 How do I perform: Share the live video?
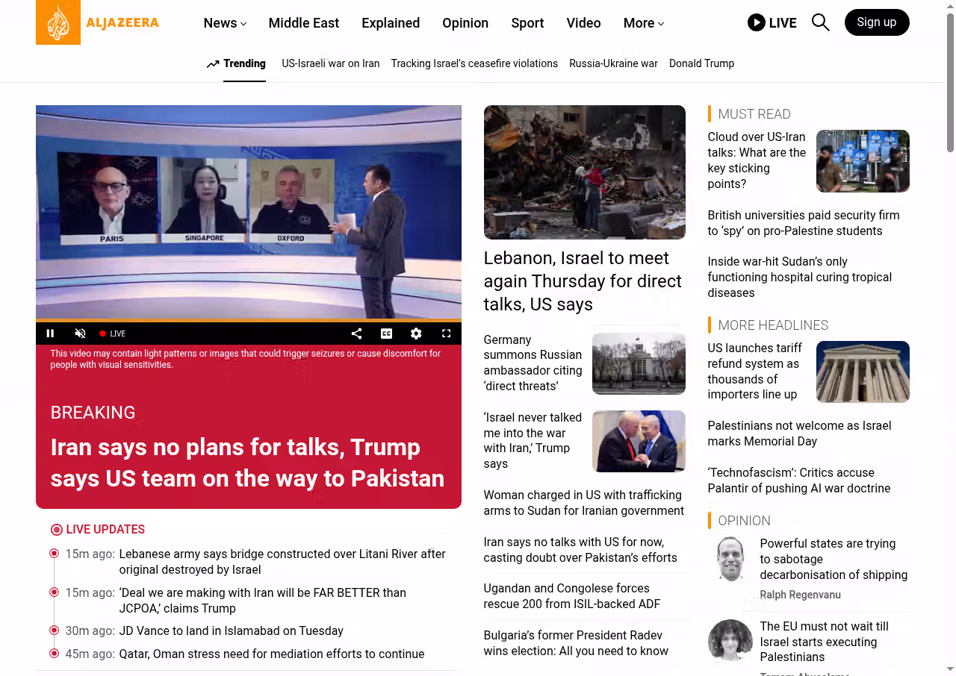(x=356, y=334)
